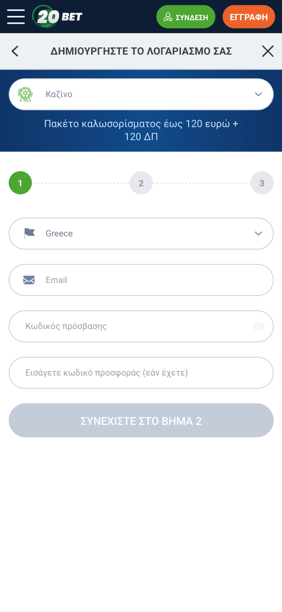Click the casino wheel icon
Screen dimensions: 282x612
(x=25, y=94)
